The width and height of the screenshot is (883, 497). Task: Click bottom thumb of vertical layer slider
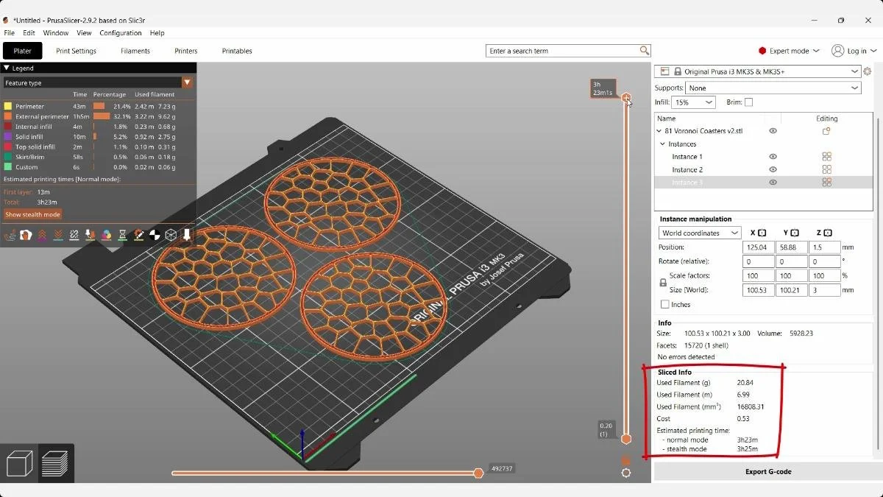point(626,439)
